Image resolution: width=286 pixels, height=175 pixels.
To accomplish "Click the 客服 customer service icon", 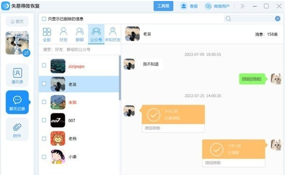I will pos(184,6).
